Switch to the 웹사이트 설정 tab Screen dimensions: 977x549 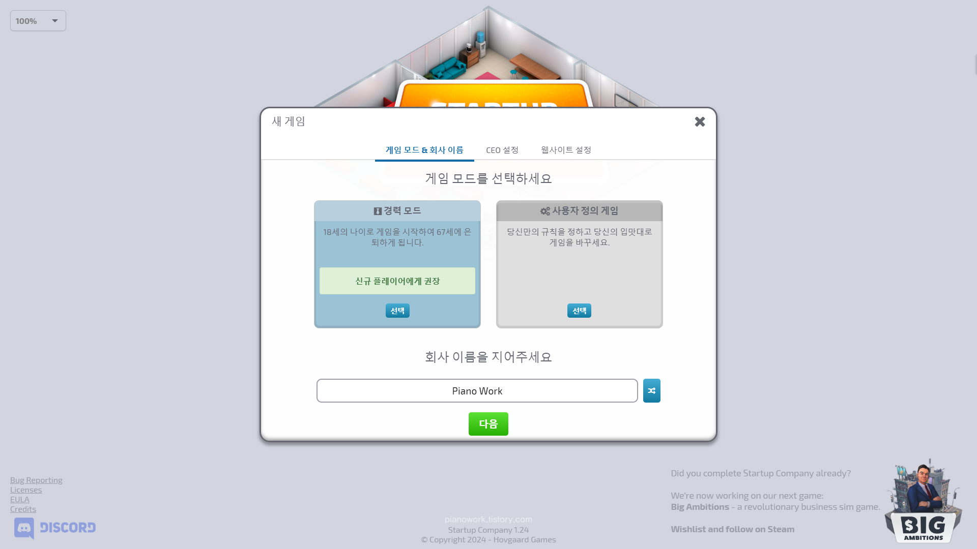tap(566, 149)
